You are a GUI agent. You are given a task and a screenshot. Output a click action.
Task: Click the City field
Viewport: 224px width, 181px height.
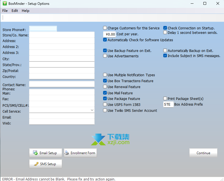[x=62, y=58]
